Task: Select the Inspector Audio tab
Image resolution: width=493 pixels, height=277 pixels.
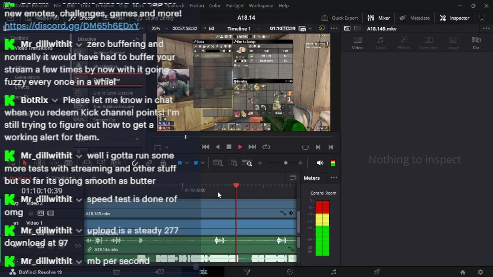Action: coord(381,43)
